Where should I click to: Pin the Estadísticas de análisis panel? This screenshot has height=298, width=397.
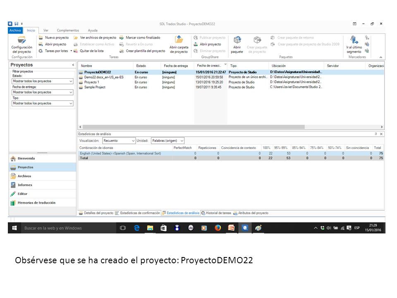pyautogui.click(x=376, y=134)
